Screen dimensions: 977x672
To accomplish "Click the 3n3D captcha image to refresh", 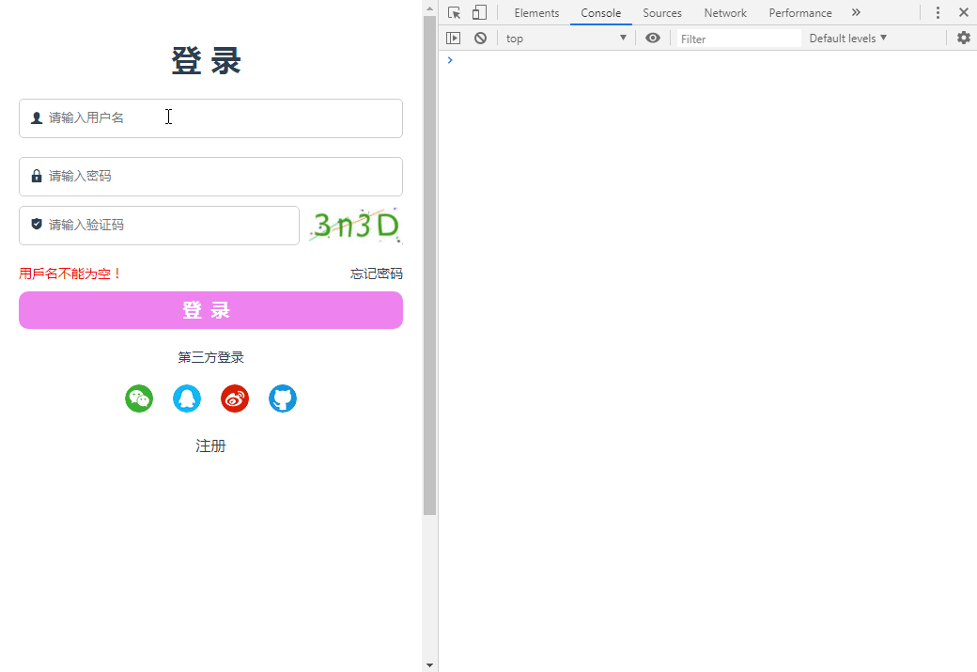I will coord(354,225).
